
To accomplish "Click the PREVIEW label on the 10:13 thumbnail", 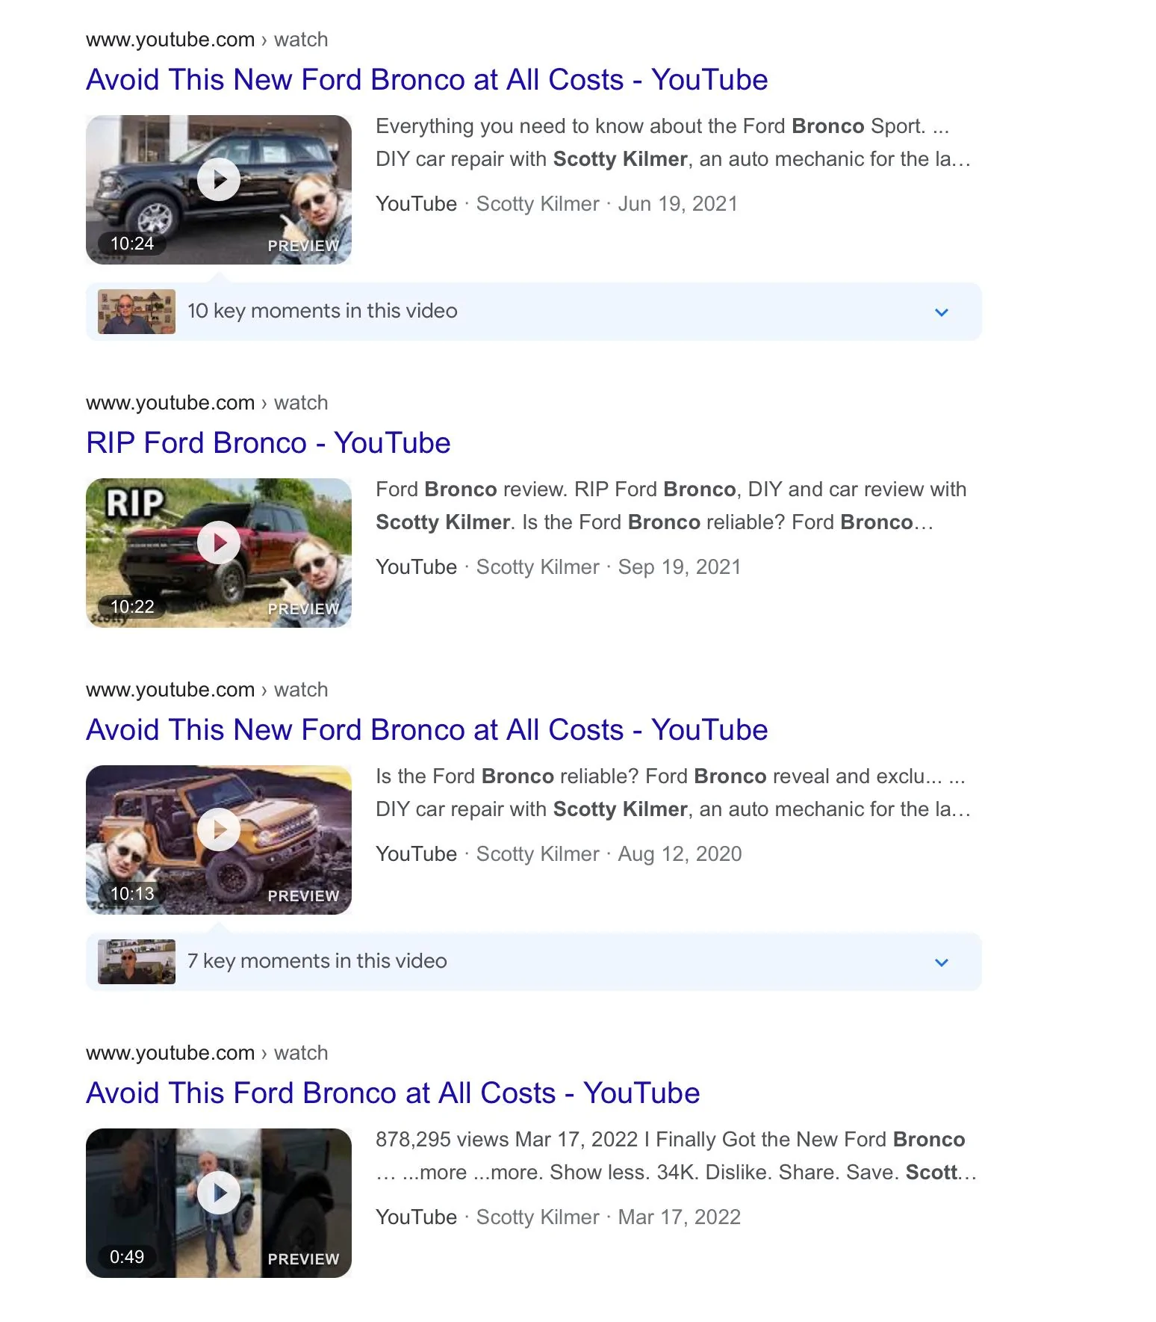I will point(303,896).
